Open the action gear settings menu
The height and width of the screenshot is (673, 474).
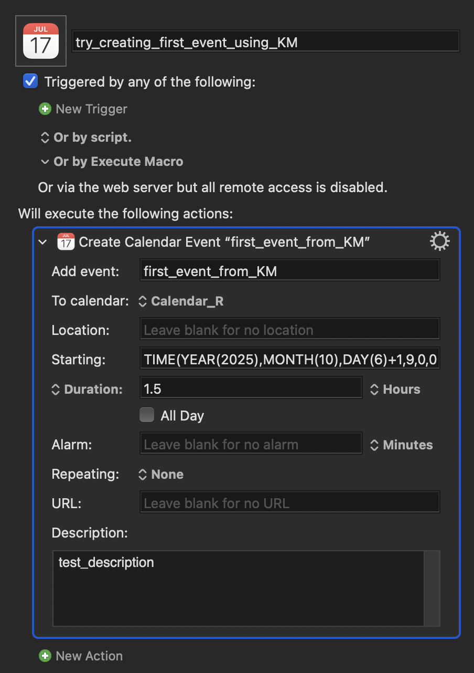click(439, 241)
